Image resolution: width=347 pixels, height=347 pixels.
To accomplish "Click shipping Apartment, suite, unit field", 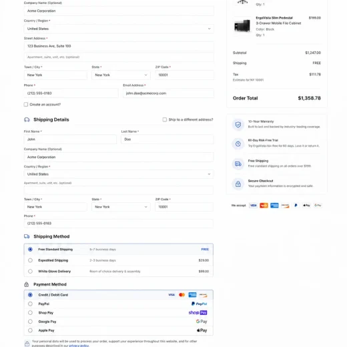I will pyautogui.click(x=119, y=190).
